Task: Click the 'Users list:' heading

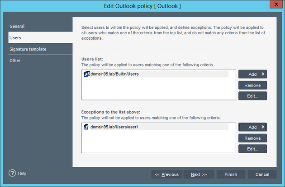Action: (x=92, y=59)
